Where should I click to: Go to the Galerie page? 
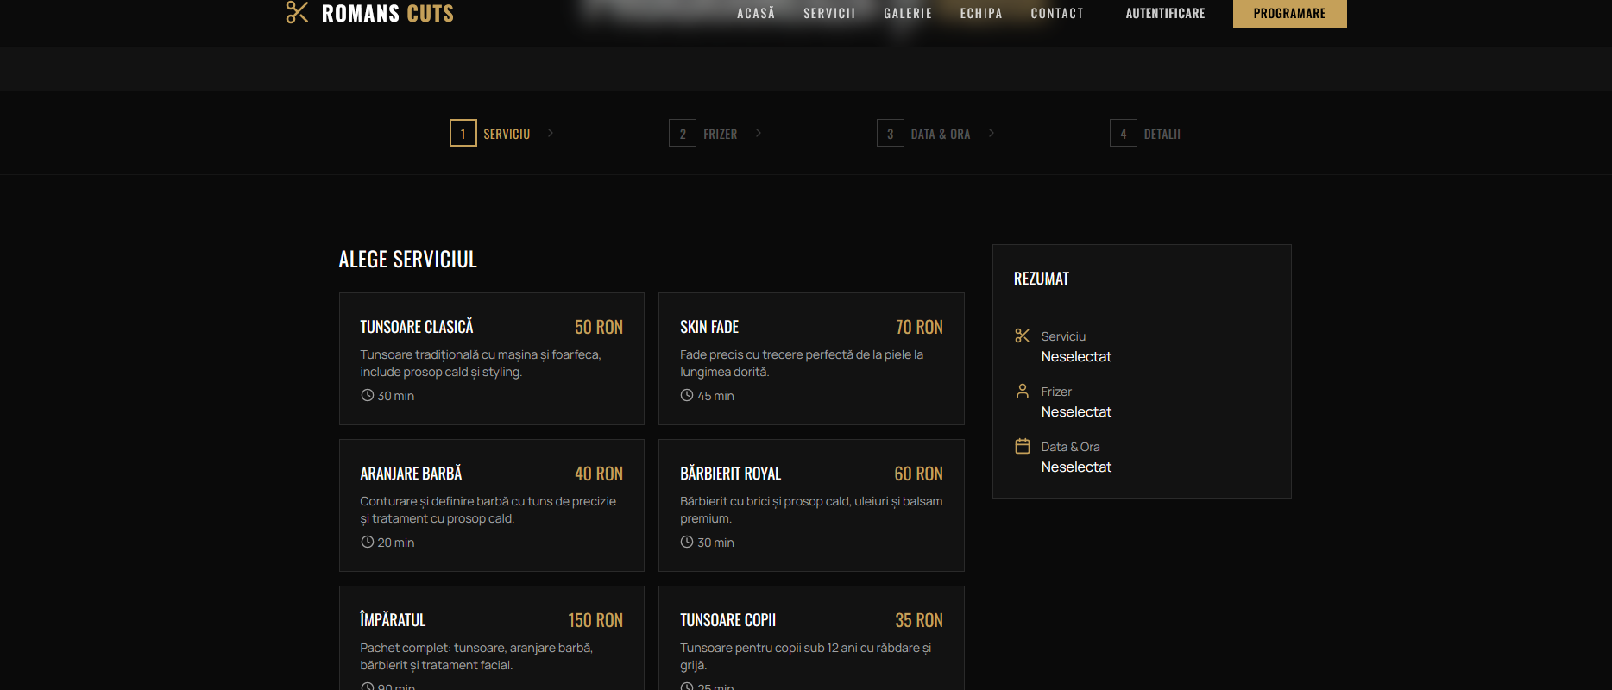coord(908,14)
